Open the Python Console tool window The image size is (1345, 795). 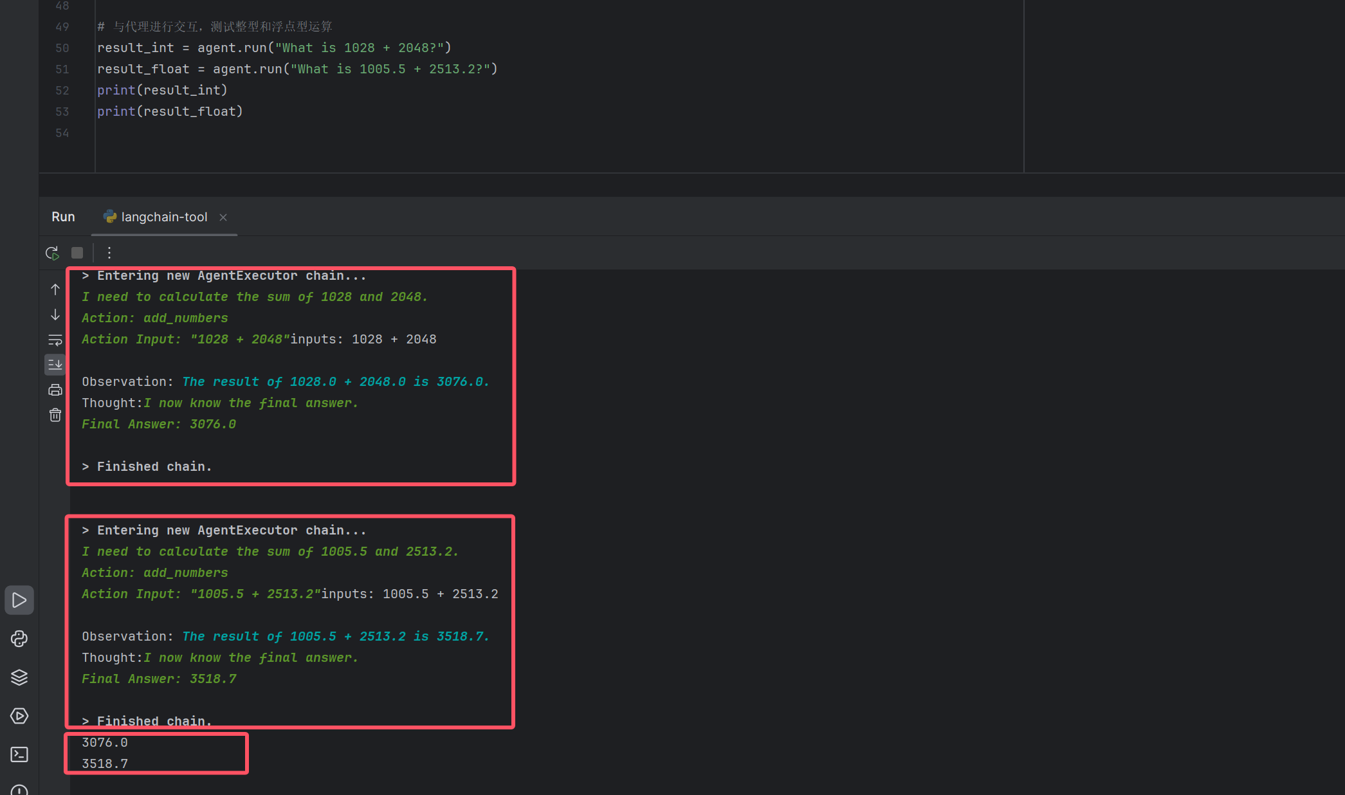[19, 639]
